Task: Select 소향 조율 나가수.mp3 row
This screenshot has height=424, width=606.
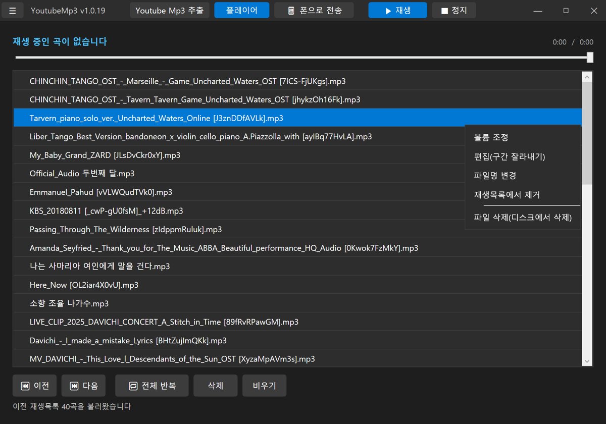Action: (x=297, y=303)
